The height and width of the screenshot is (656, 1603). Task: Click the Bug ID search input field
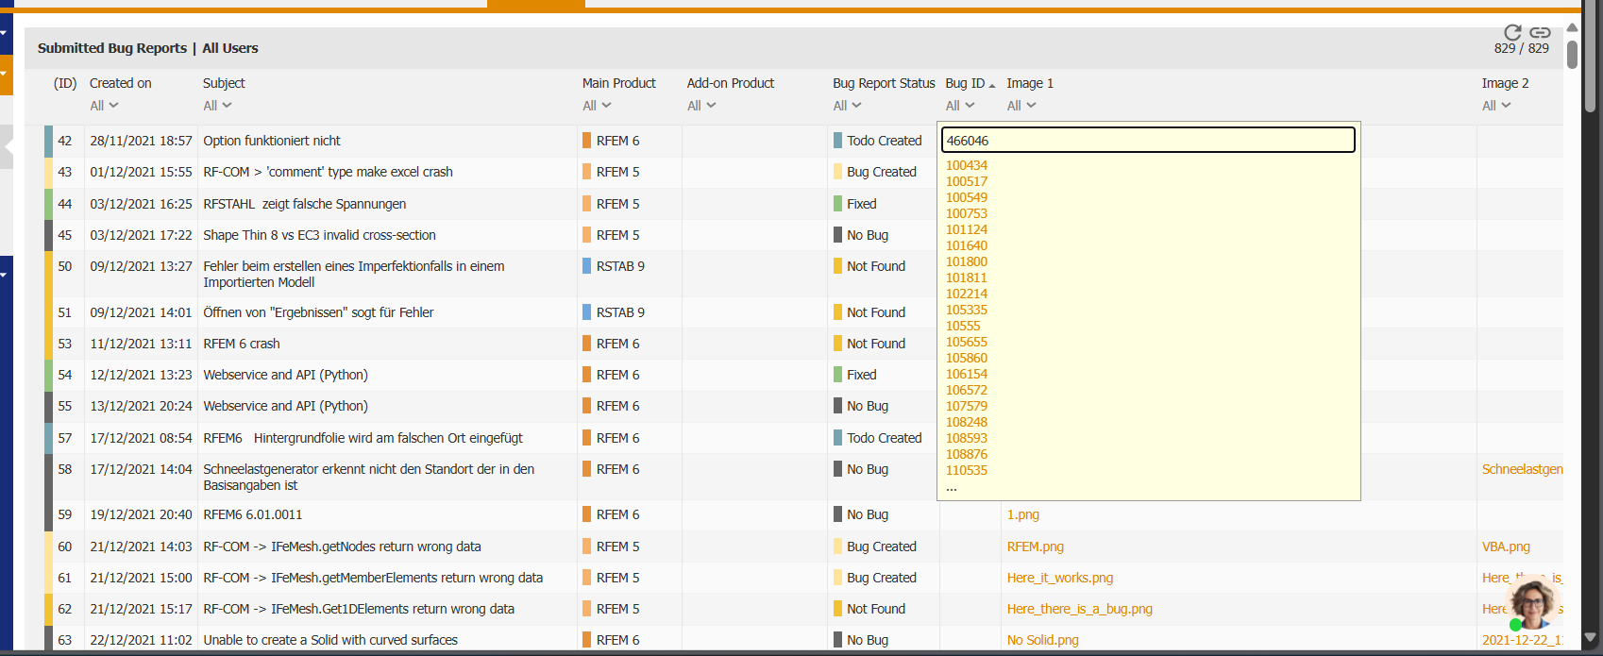click(x=1147, y=141)
